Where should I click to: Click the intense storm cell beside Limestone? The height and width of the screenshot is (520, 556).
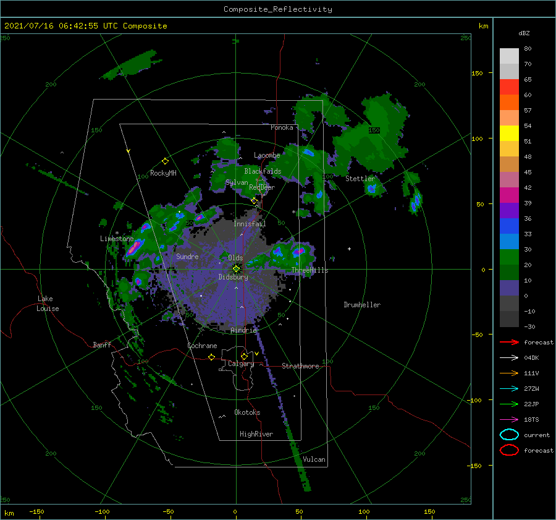coord(135,247)
